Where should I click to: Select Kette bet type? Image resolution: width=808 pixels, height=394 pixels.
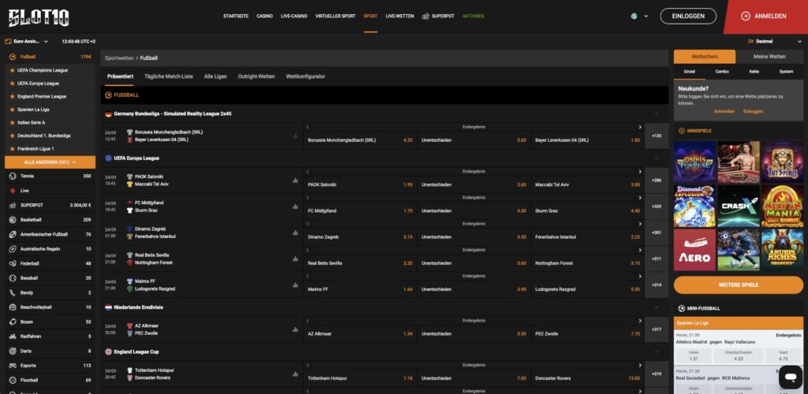pos(754,72)
